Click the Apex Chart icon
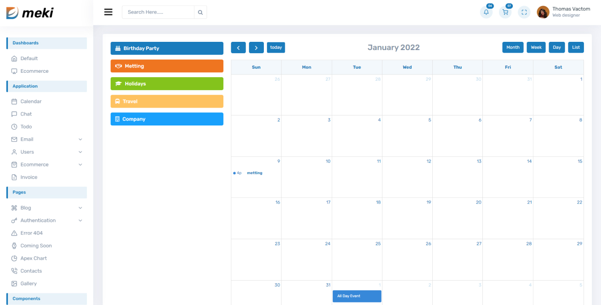The width and height of the screenshot is (601, 305). [x=15, y=258]
